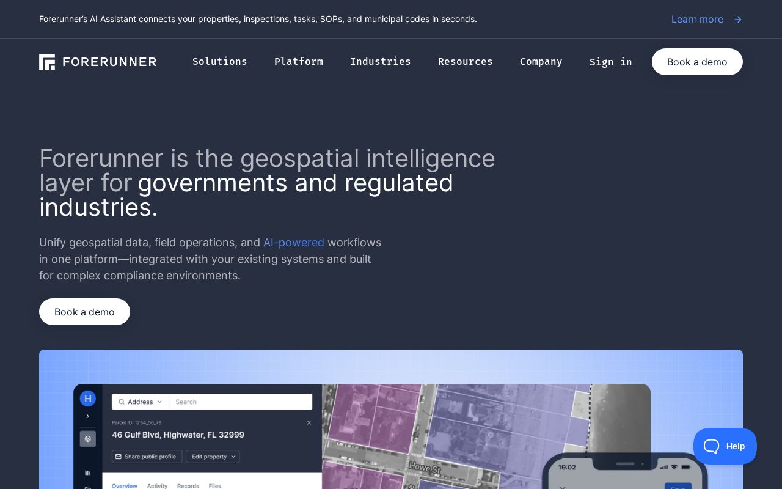Viewport: 782px width, 489px height.
Task: Expand the Edit property dropdown
Action: point(213,457)
